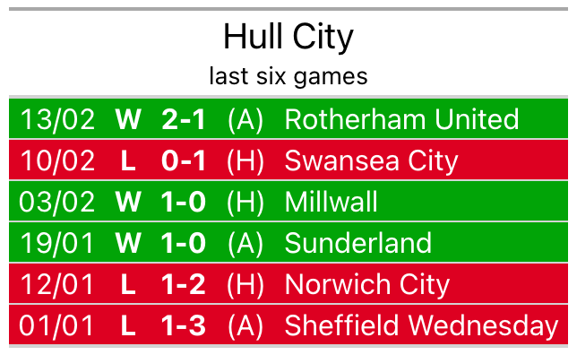Screen dimensions: 577x355
Task: Select the 01/01 date entry
Action: [x=56, y=325]
